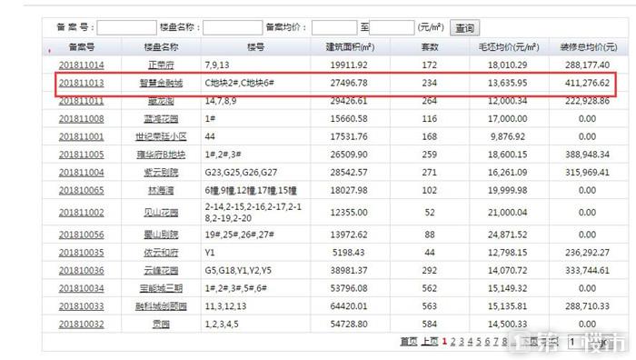Open record 201811013 link

click(81, 83)
